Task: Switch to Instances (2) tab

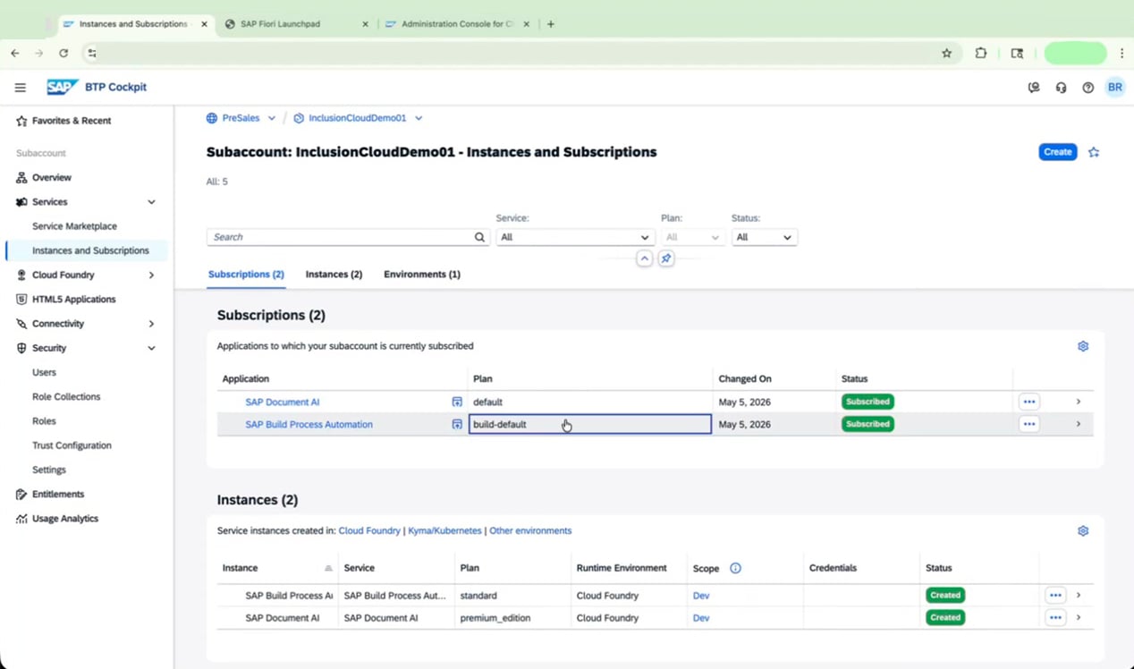Action: click(334, 275)
